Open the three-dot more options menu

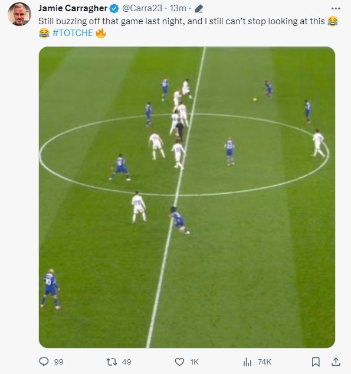coord(336,9)
